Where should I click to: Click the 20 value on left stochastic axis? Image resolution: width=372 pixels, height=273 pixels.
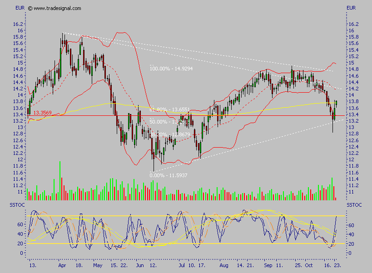[x=20, y=243]
